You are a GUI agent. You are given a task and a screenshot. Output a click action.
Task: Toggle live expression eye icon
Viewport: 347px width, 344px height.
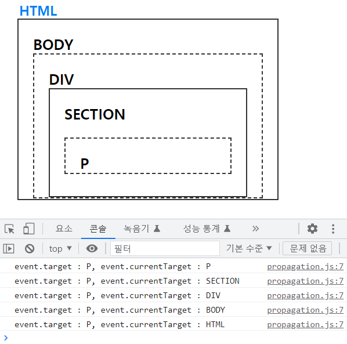click(92, 248)
